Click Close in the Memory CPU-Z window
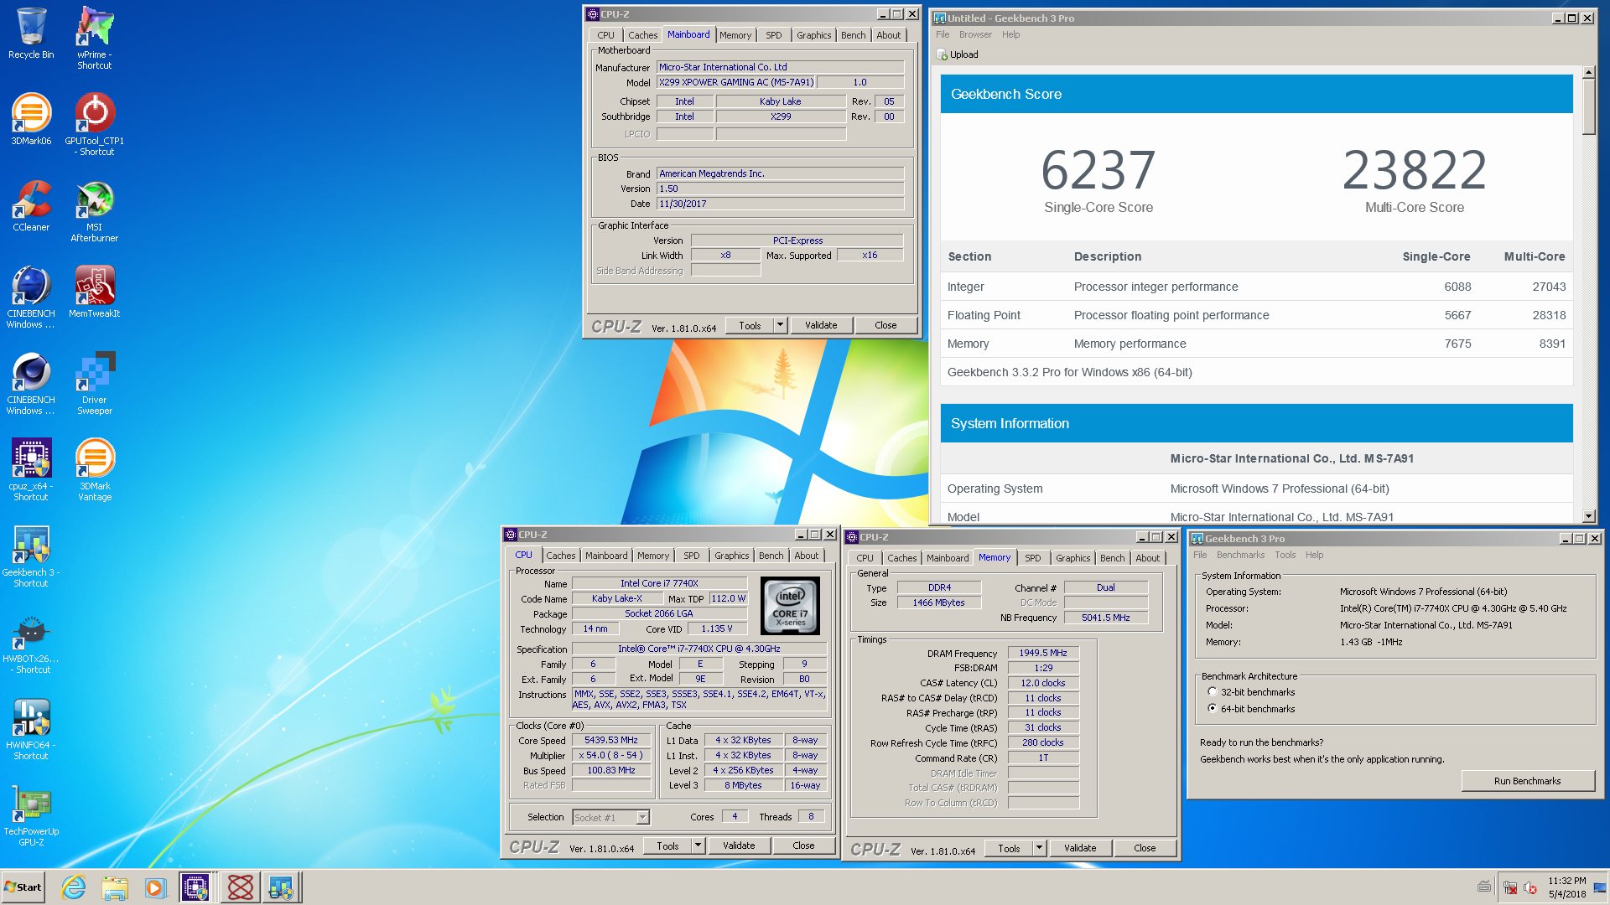This screenshot has width=1610, height=905. point(1145,848)
